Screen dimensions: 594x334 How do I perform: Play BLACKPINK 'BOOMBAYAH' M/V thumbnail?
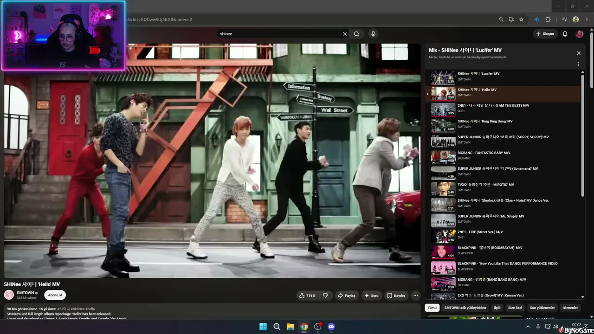(x=443, y=252)
